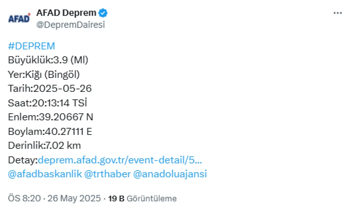
Task: Open the @trthaber mention
Action: (x=108, y=174)
